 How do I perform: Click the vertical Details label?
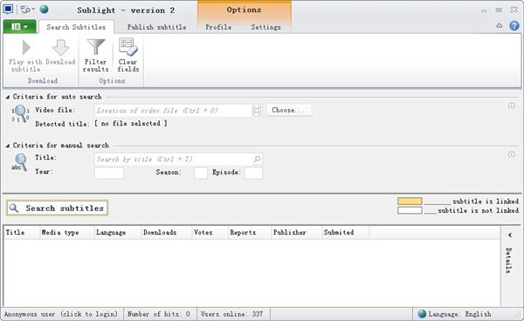point(509,260)
